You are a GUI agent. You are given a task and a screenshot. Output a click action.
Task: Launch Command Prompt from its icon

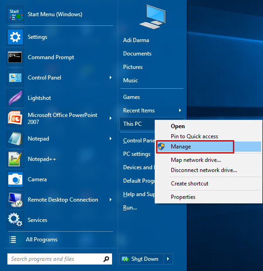coord(15,57)
